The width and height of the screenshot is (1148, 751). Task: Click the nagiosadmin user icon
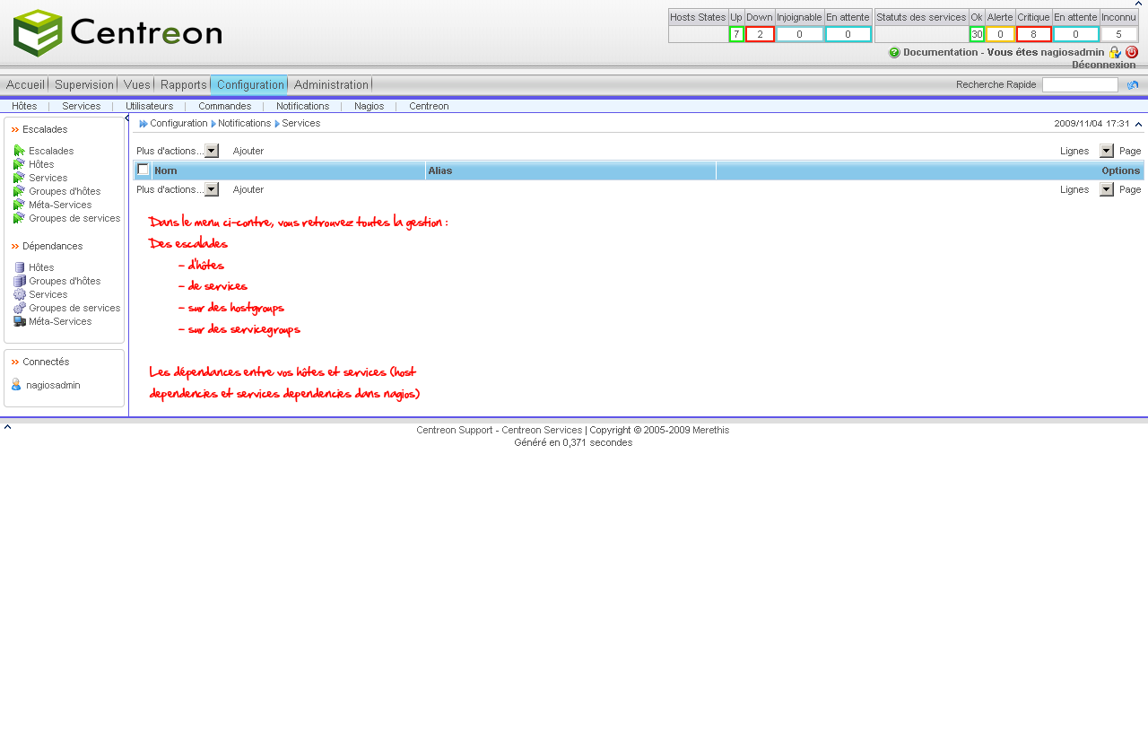point(16,385)
